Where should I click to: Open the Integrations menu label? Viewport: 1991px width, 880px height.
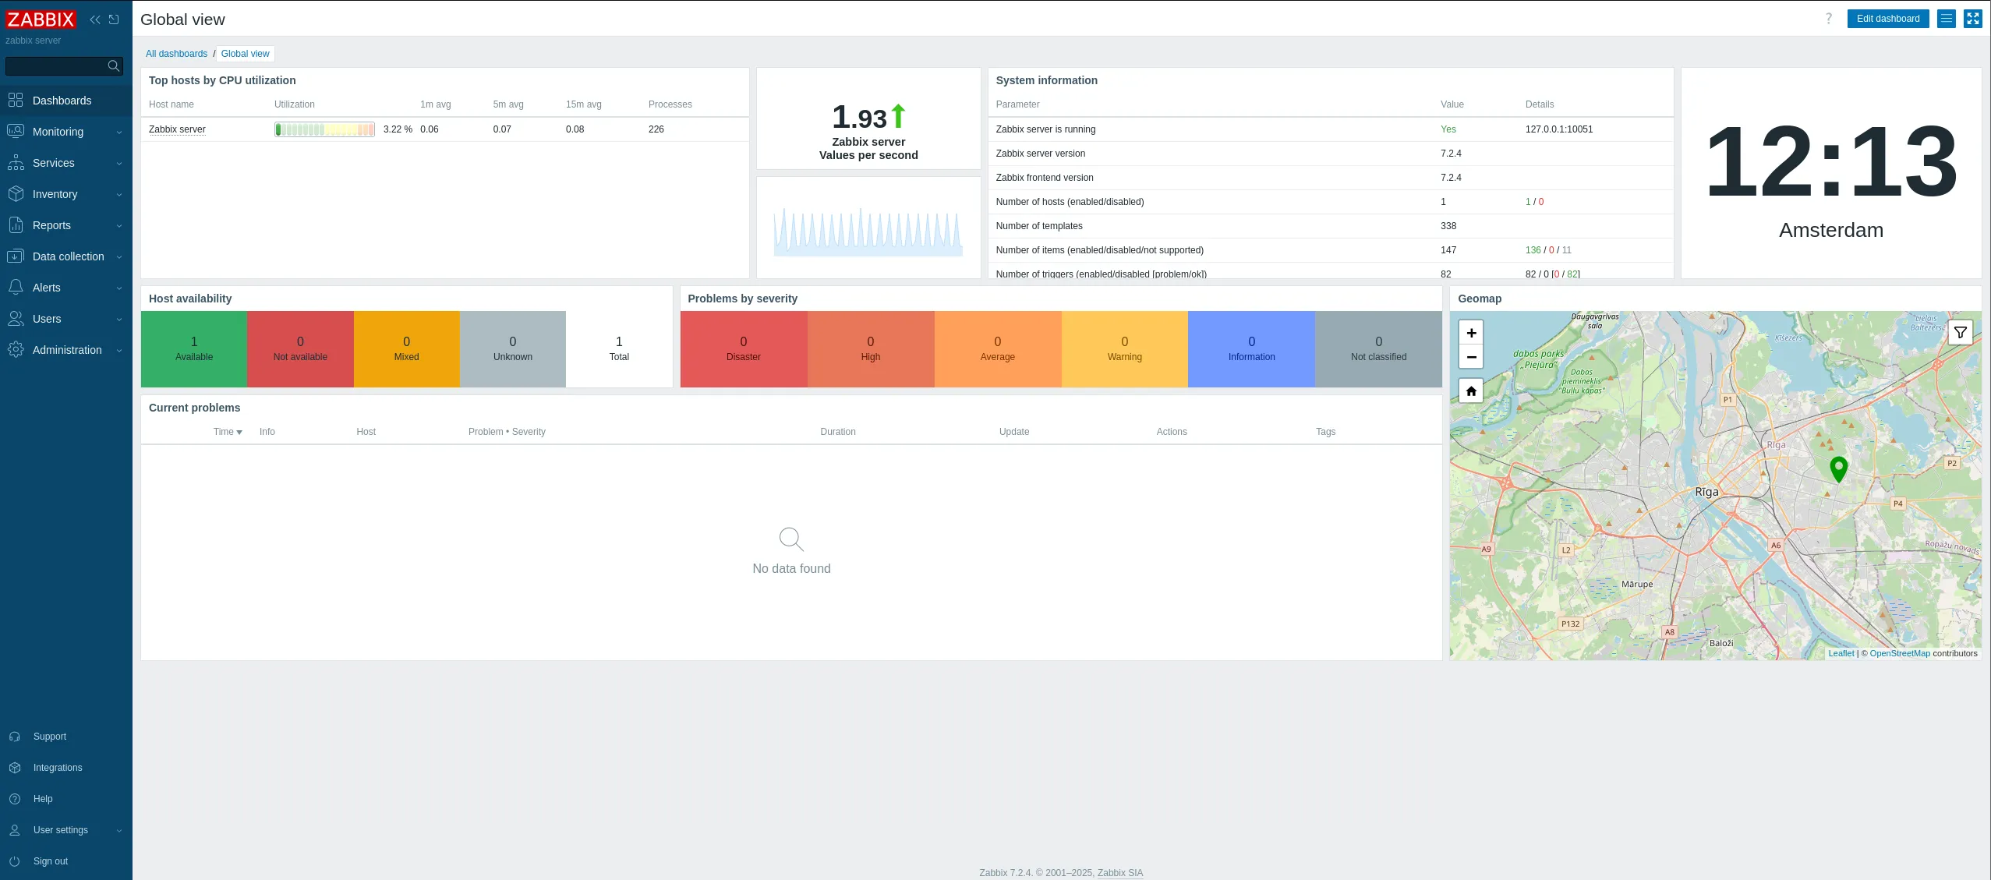tap(58, 768)
